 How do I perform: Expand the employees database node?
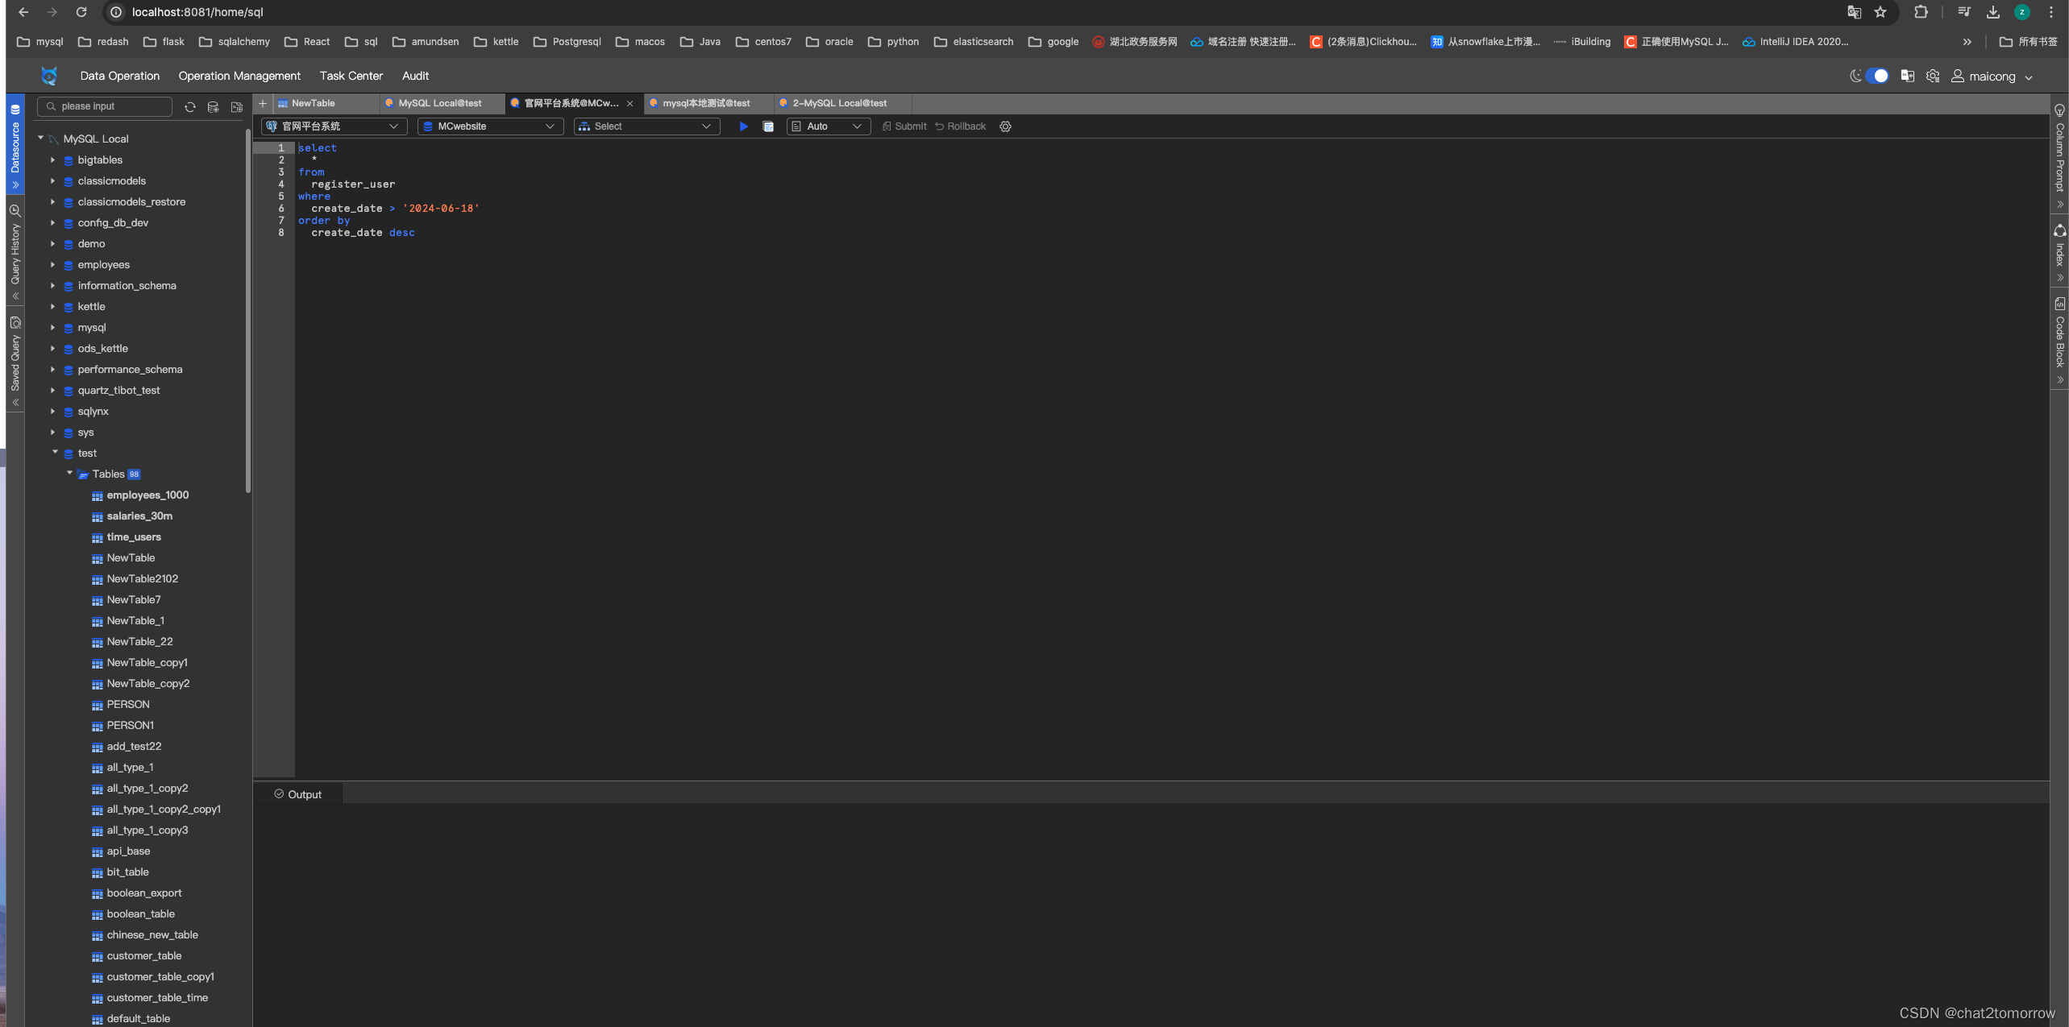[53, 265]
